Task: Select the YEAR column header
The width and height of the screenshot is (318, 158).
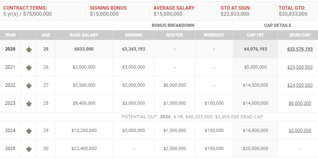Action: click(x=10, y=35)
